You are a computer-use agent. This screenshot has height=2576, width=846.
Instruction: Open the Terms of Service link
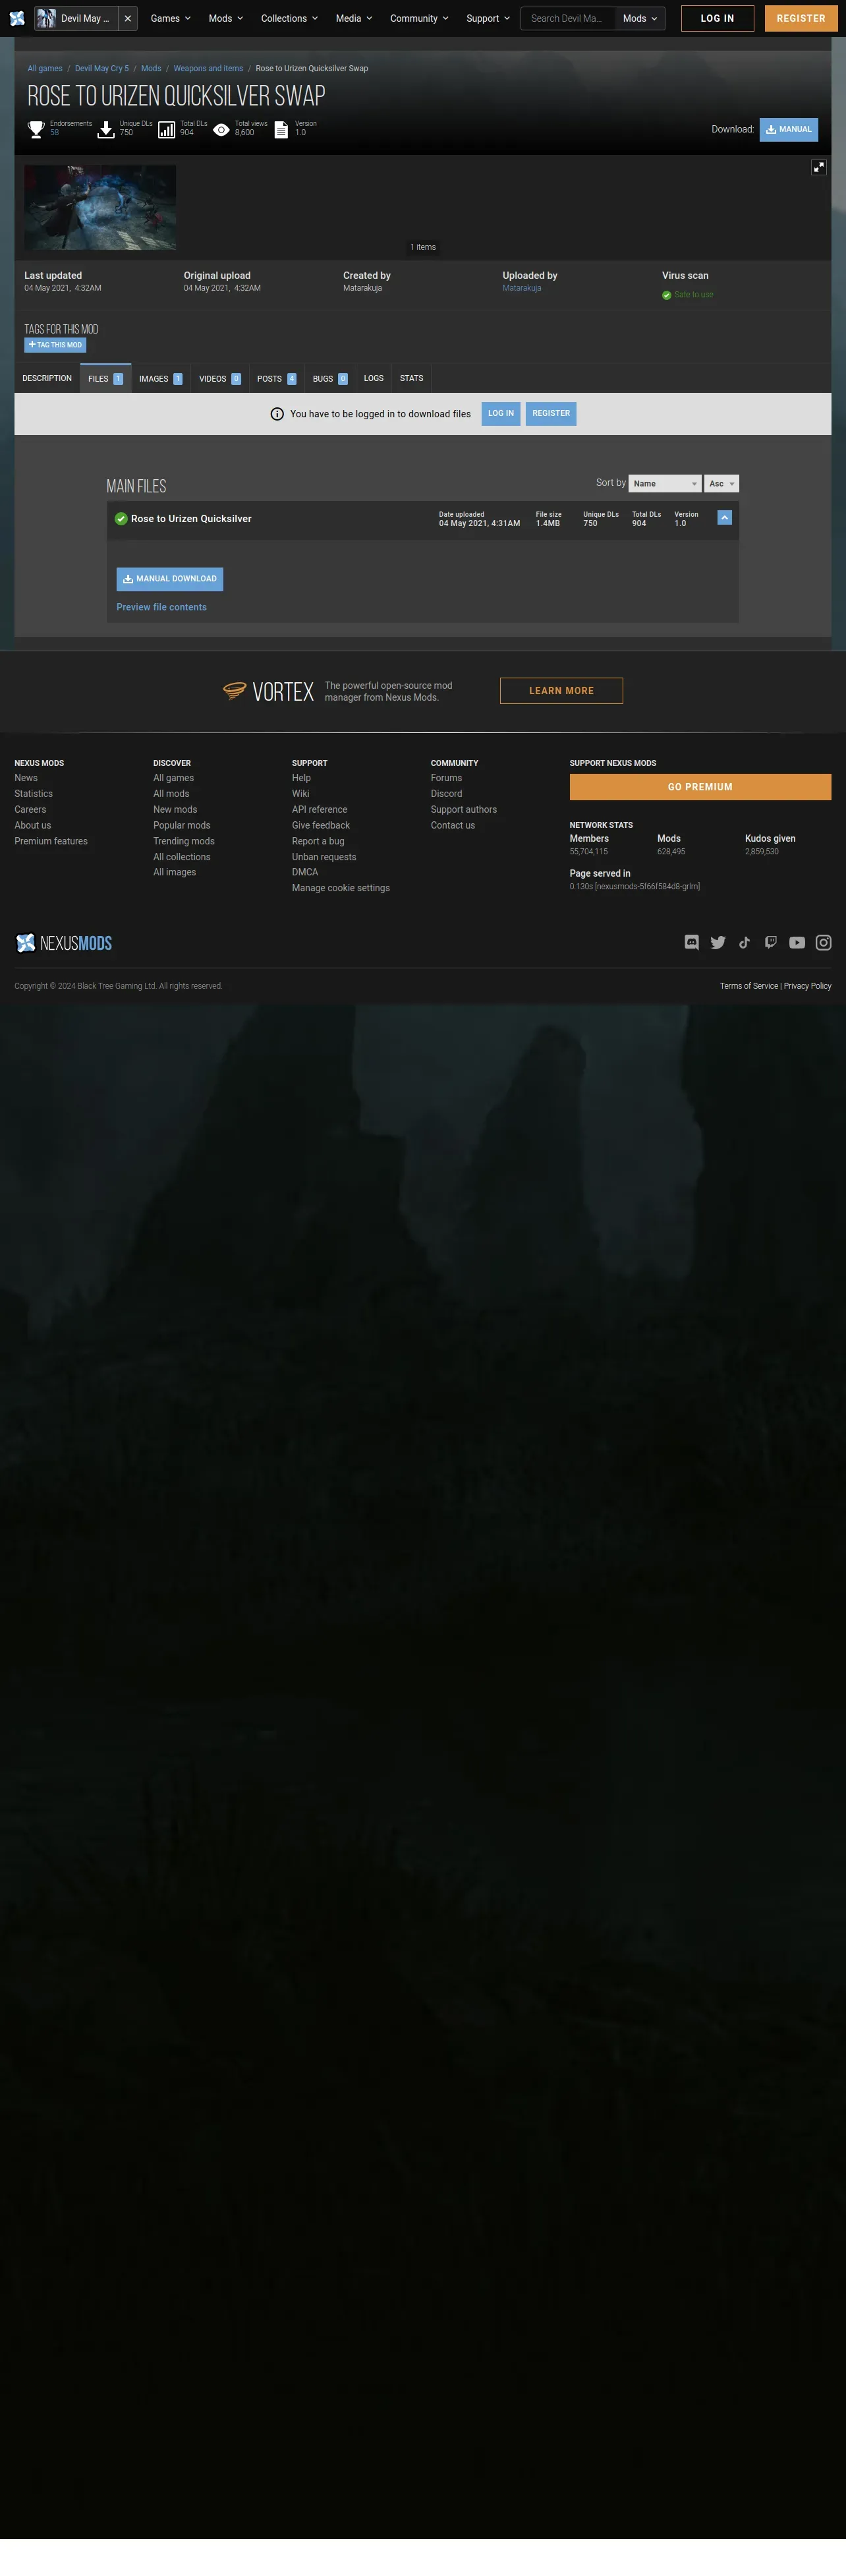(x=749, y=986)
